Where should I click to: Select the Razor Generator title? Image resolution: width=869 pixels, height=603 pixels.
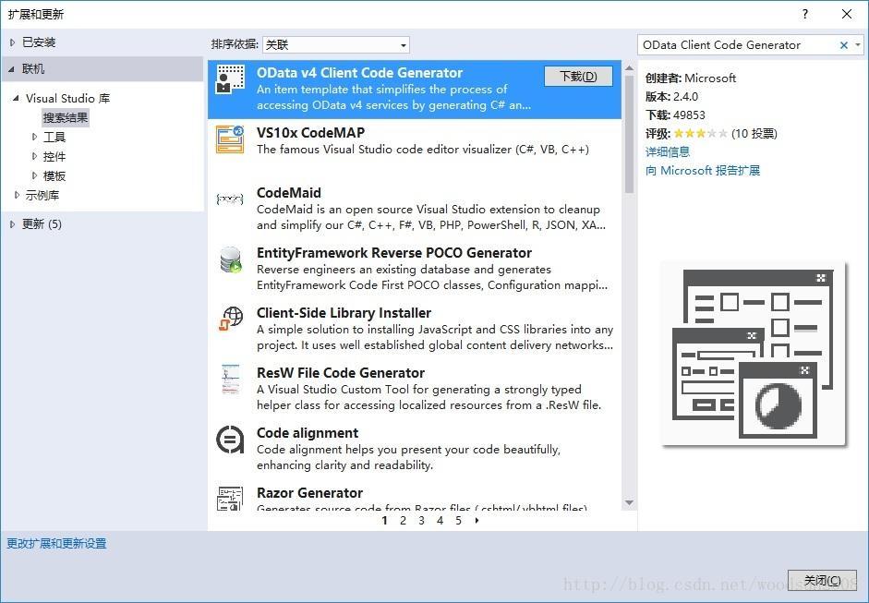[309, 493]
